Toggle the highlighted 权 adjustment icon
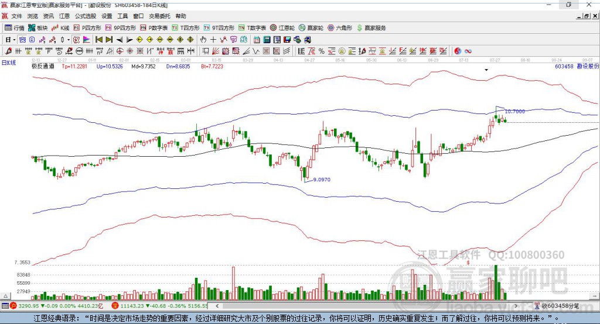 coord(77,40)
